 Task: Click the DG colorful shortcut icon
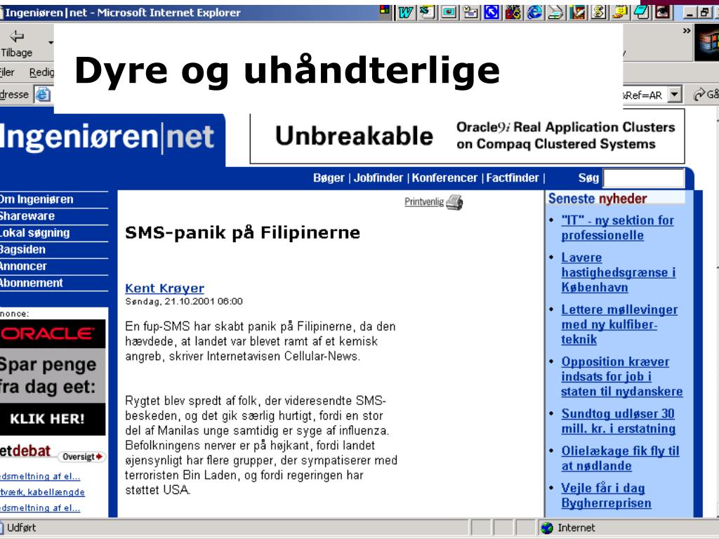[513, 12]
